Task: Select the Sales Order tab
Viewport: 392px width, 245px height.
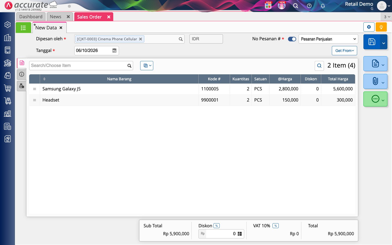Action: pyautogui.click(x=89, y=17)
